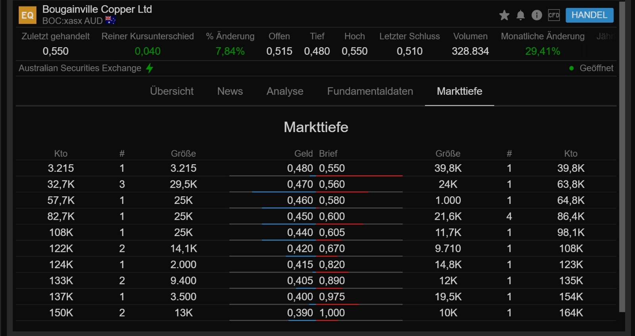The image size is (635, 336).
Task: Click the EQ equity badge icon
Action: pos(27,15)
